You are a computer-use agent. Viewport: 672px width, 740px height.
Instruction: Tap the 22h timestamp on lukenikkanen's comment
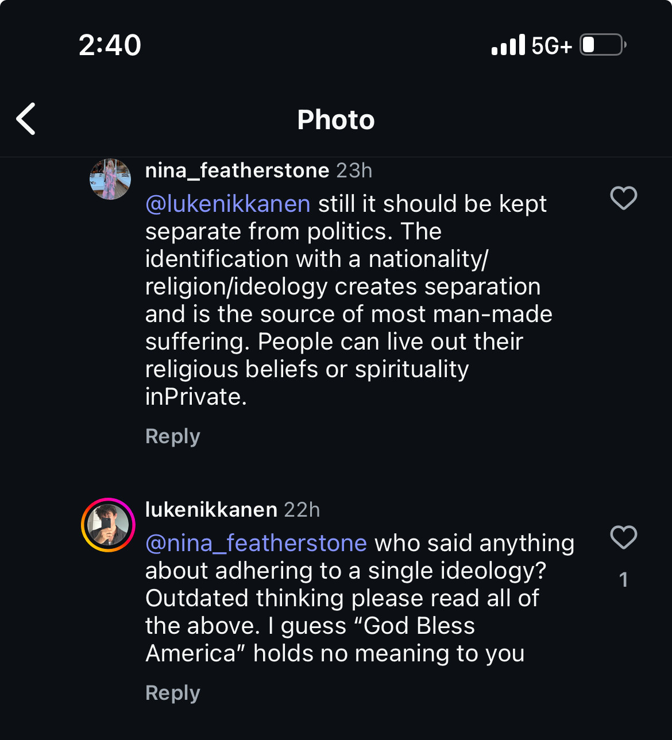[x=302, y=510]
